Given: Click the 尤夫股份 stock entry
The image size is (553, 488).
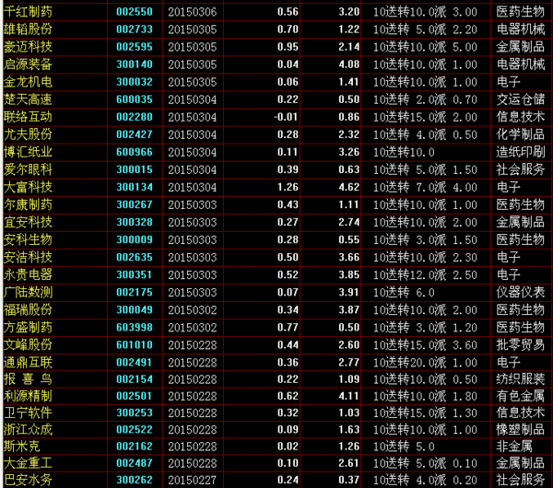Looking at the screenshot, I should click(x=28, y=134).
